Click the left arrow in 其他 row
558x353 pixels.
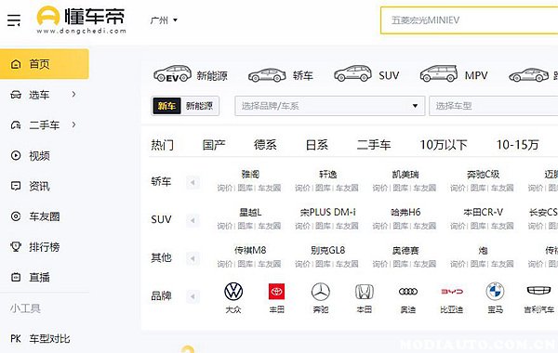pos(193,259)
